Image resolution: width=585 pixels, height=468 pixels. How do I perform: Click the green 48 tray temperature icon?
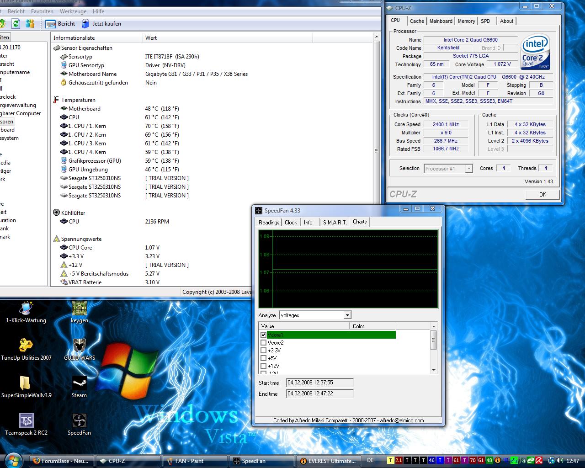click(489, 461)
